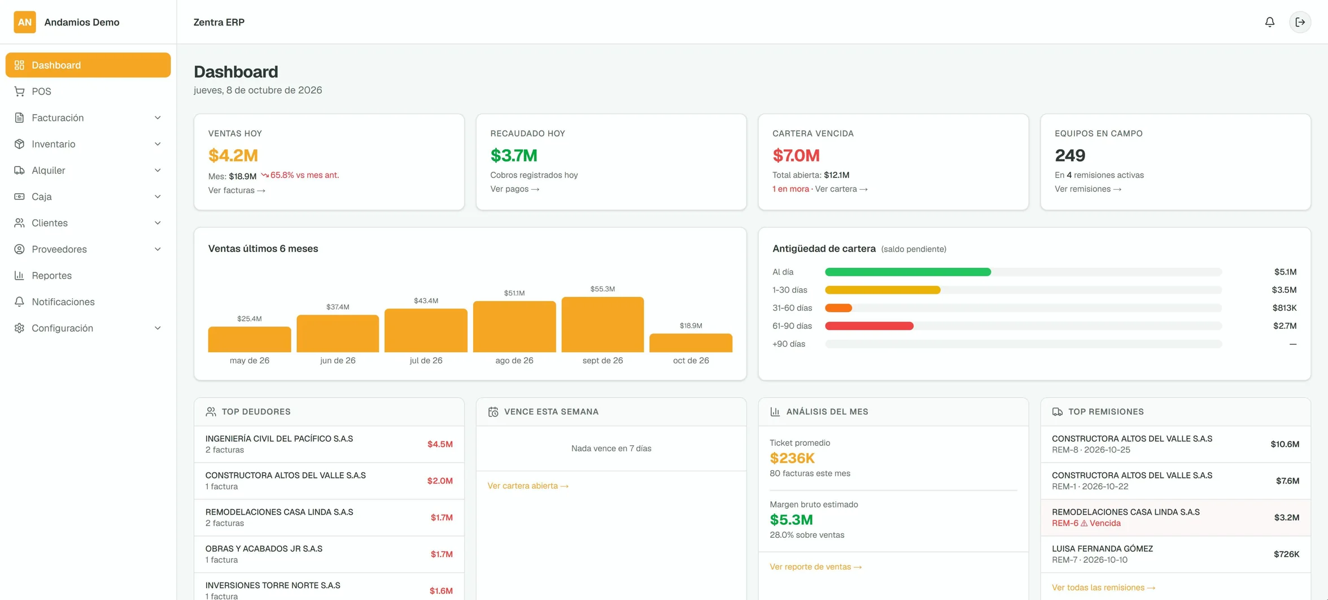Viewport: 1328px width, 600px height.
Task: Open the Reportes menu item
Action: point(88,275)
